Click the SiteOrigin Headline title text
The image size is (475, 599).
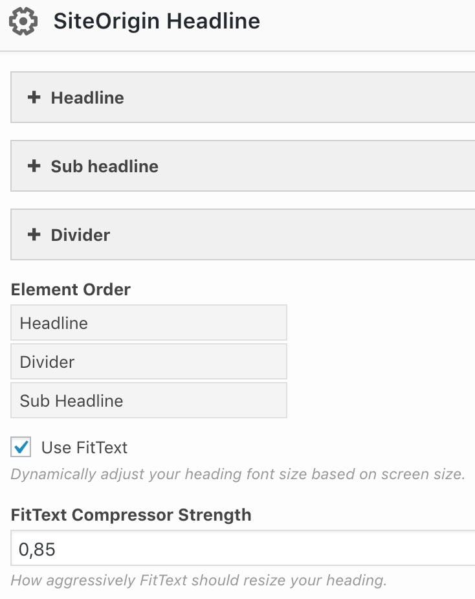[155, 21]
